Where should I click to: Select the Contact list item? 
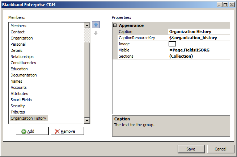[x=17, y=32]
